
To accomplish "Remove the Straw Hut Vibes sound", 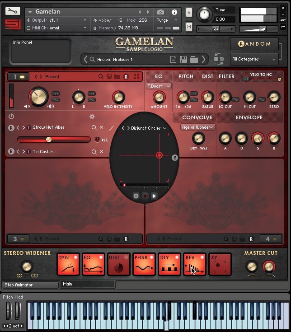I will click(x=102, y=127).
